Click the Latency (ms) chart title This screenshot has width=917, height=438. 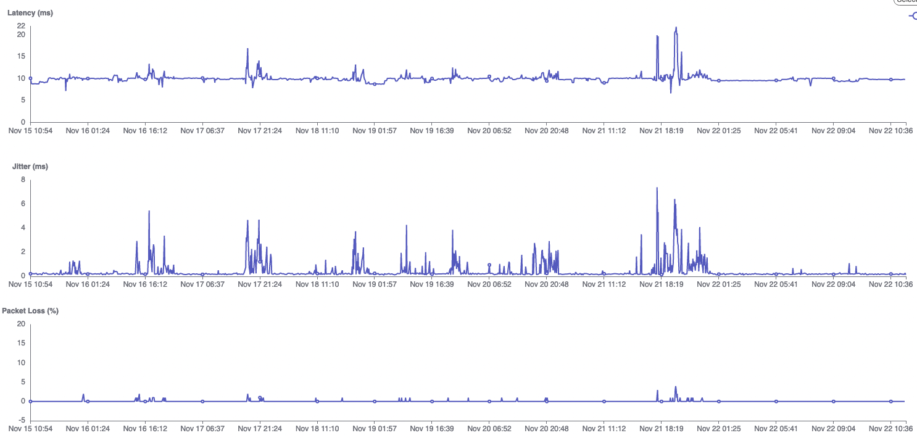[x=30, y=13]
